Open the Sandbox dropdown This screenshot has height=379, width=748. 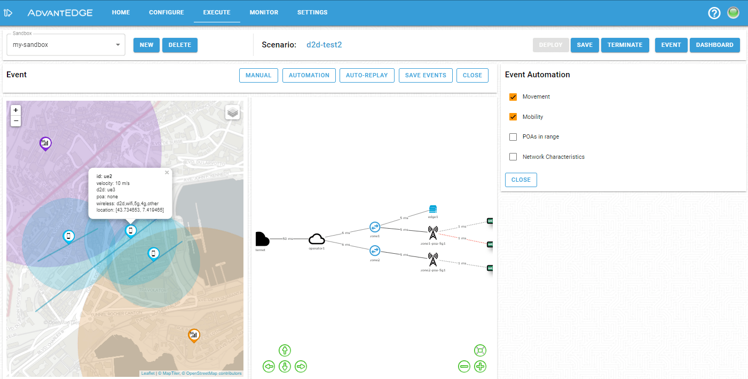[x=66, y=45]
